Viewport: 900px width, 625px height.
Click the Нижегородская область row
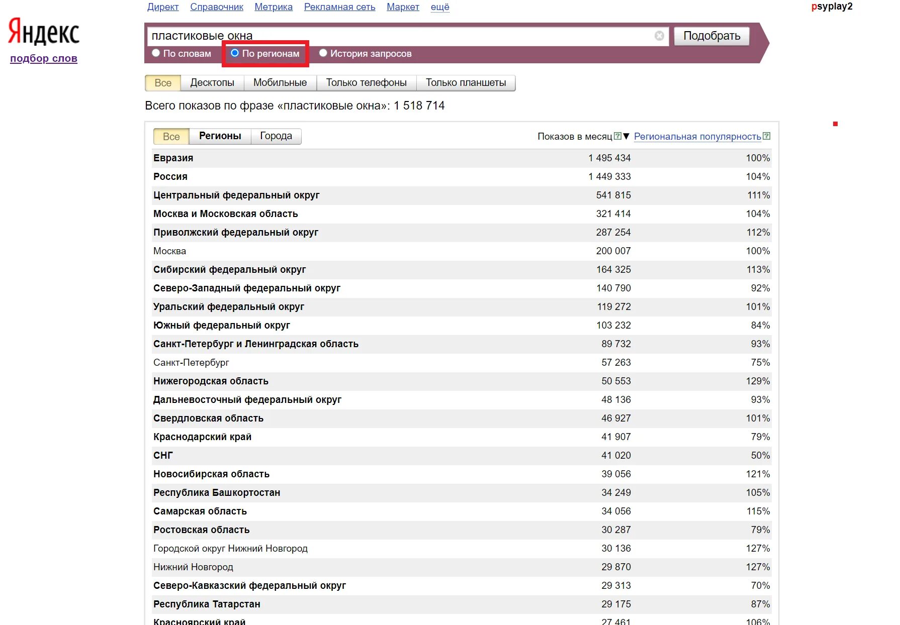click(462, 381)
